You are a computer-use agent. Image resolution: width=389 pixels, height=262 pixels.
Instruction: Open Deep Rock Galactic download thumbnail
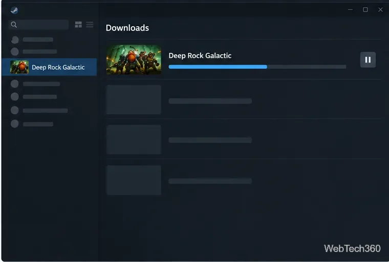tap(134, 59)
